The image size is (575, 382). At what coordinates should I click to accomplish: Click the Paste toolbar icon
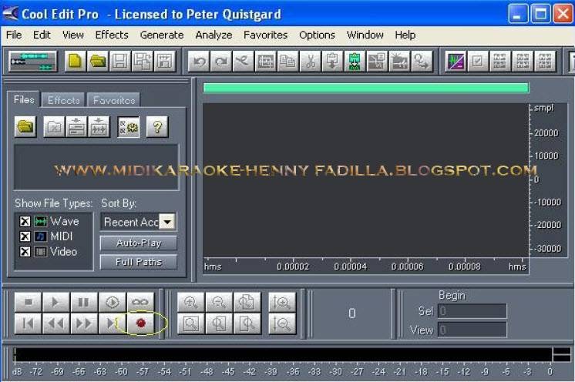point(332,61)
